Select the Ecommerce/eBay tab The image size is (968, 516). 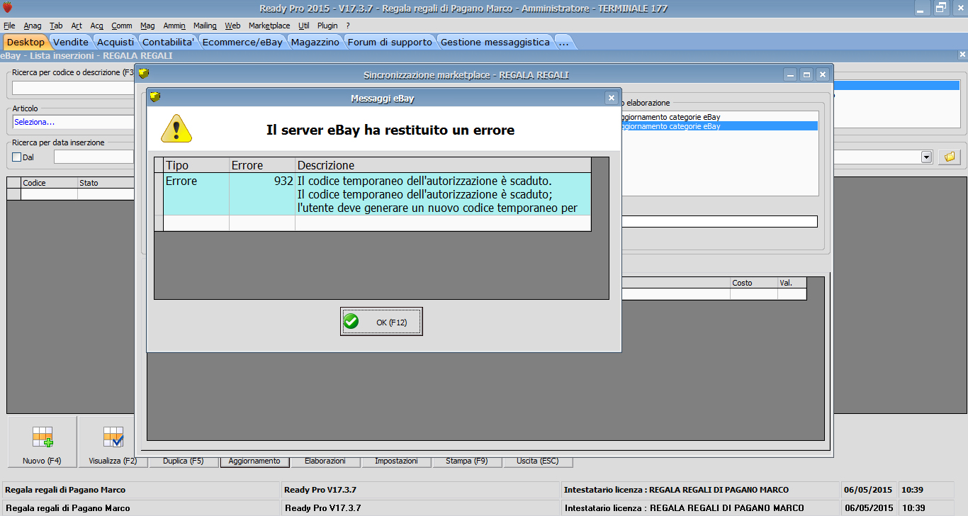[242, 42]
